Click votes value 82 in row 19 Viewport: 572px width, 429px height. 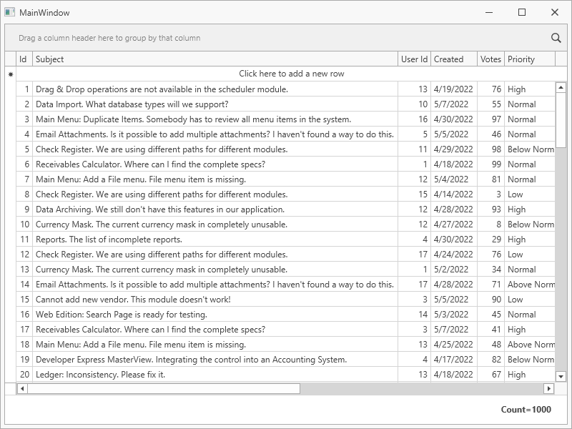(x=491, y=360)
